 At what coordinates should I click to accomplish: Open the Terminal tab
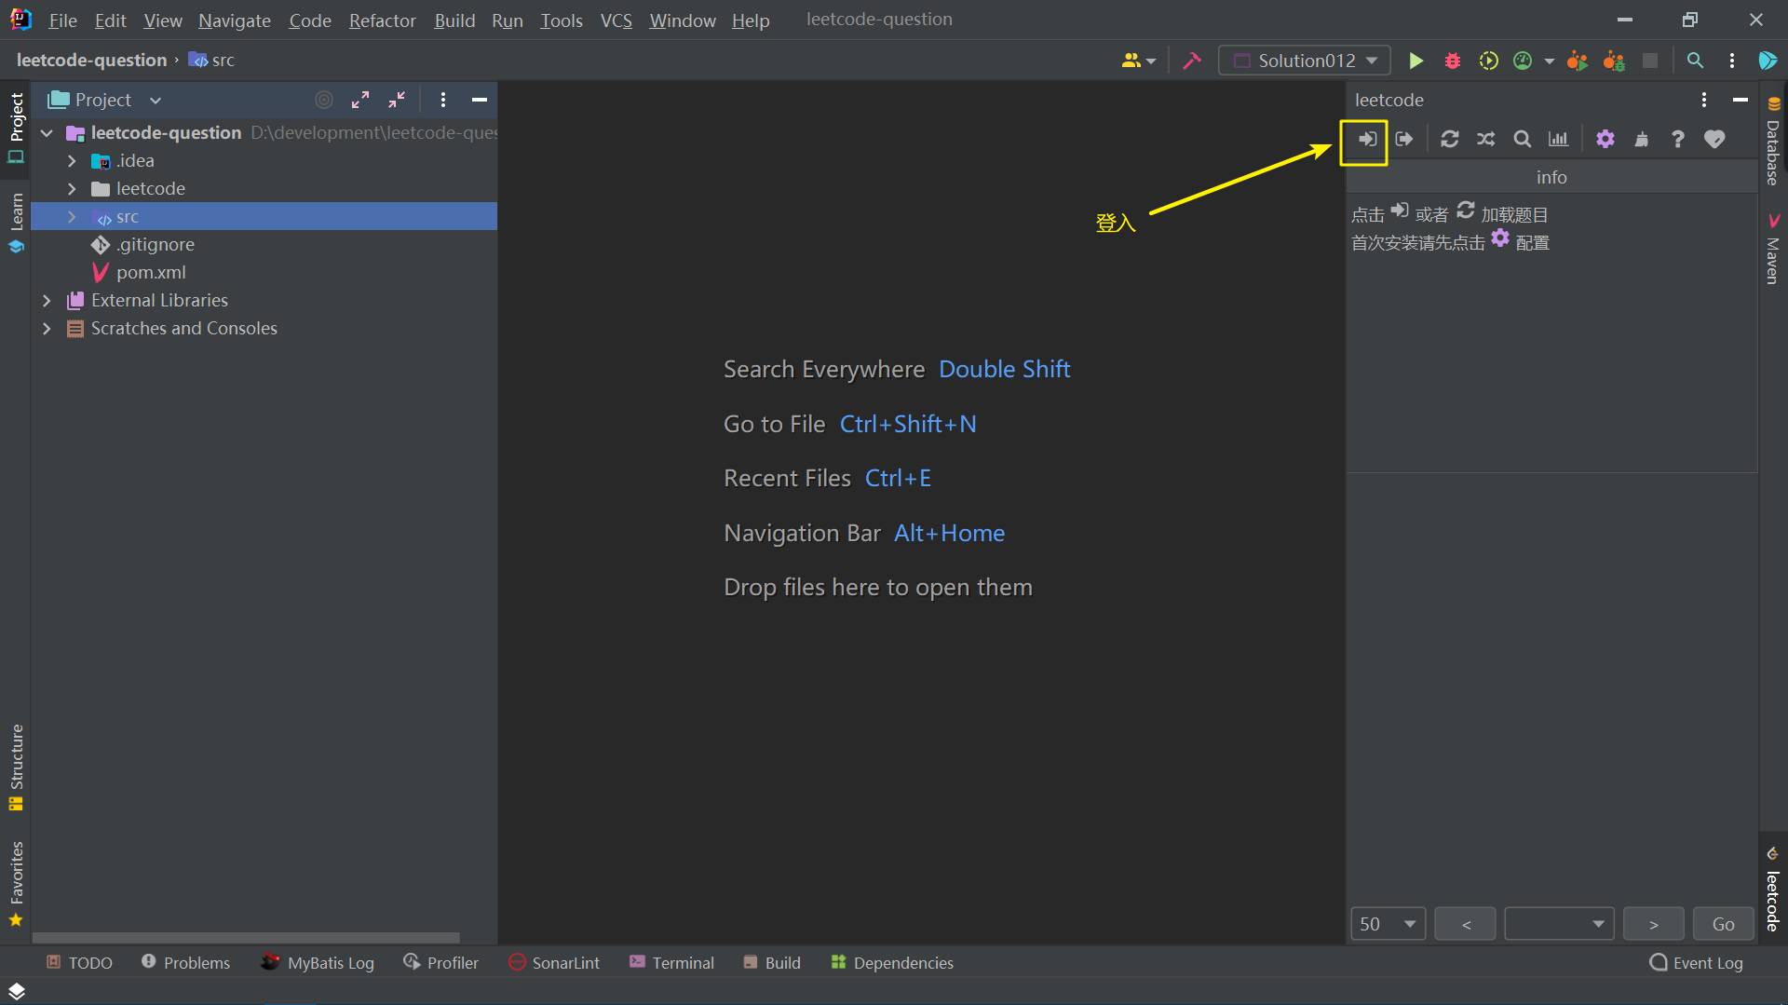[x=671, y=962]
